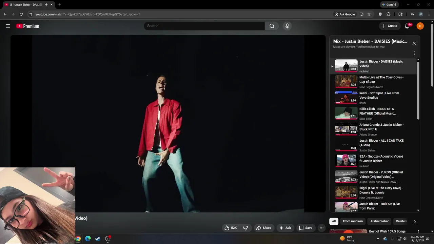The height and width of the screenshot is (244, 434).
Task: Bookmark this page with star icon
Action: 369,14
